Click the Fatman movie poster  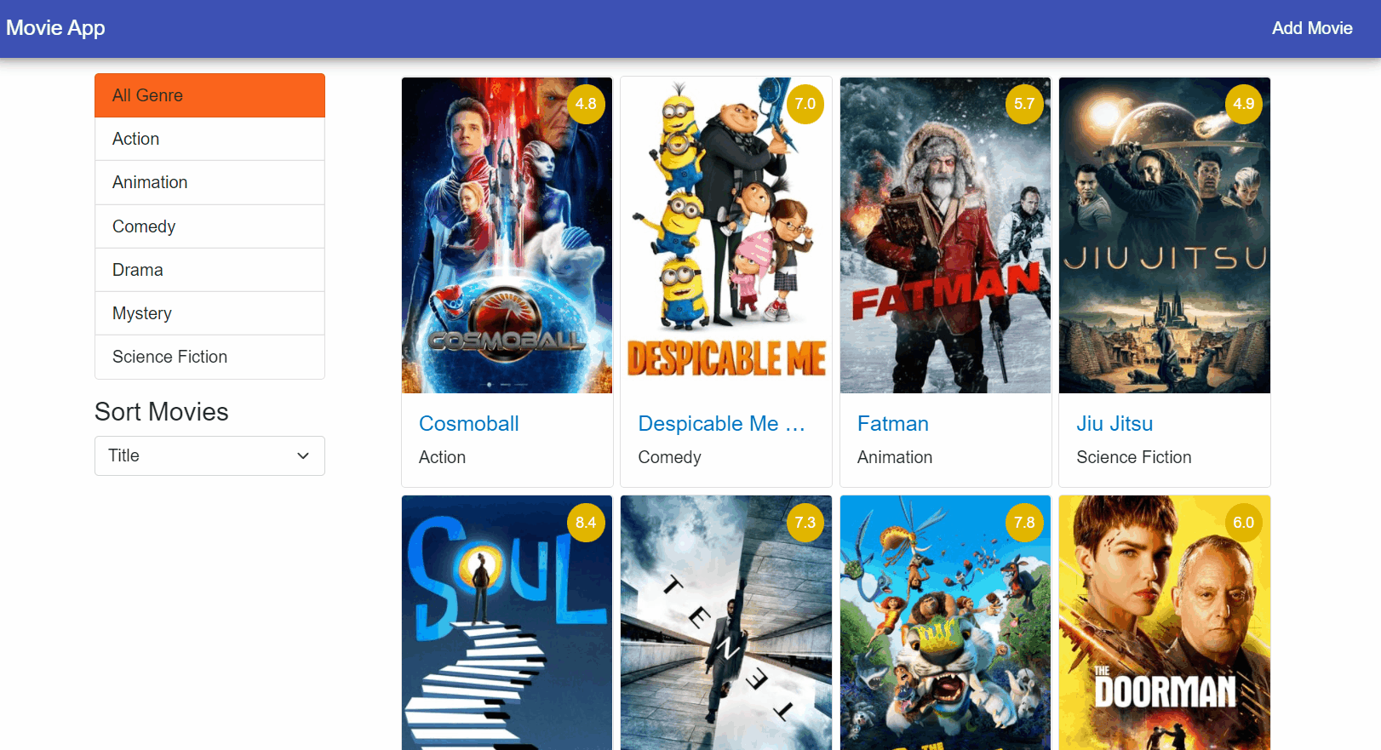click(x=945, y=235)
